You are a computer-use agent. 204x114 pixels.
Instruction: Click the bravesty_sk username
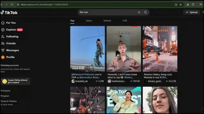pyautogui.click(x=82, y=81)
